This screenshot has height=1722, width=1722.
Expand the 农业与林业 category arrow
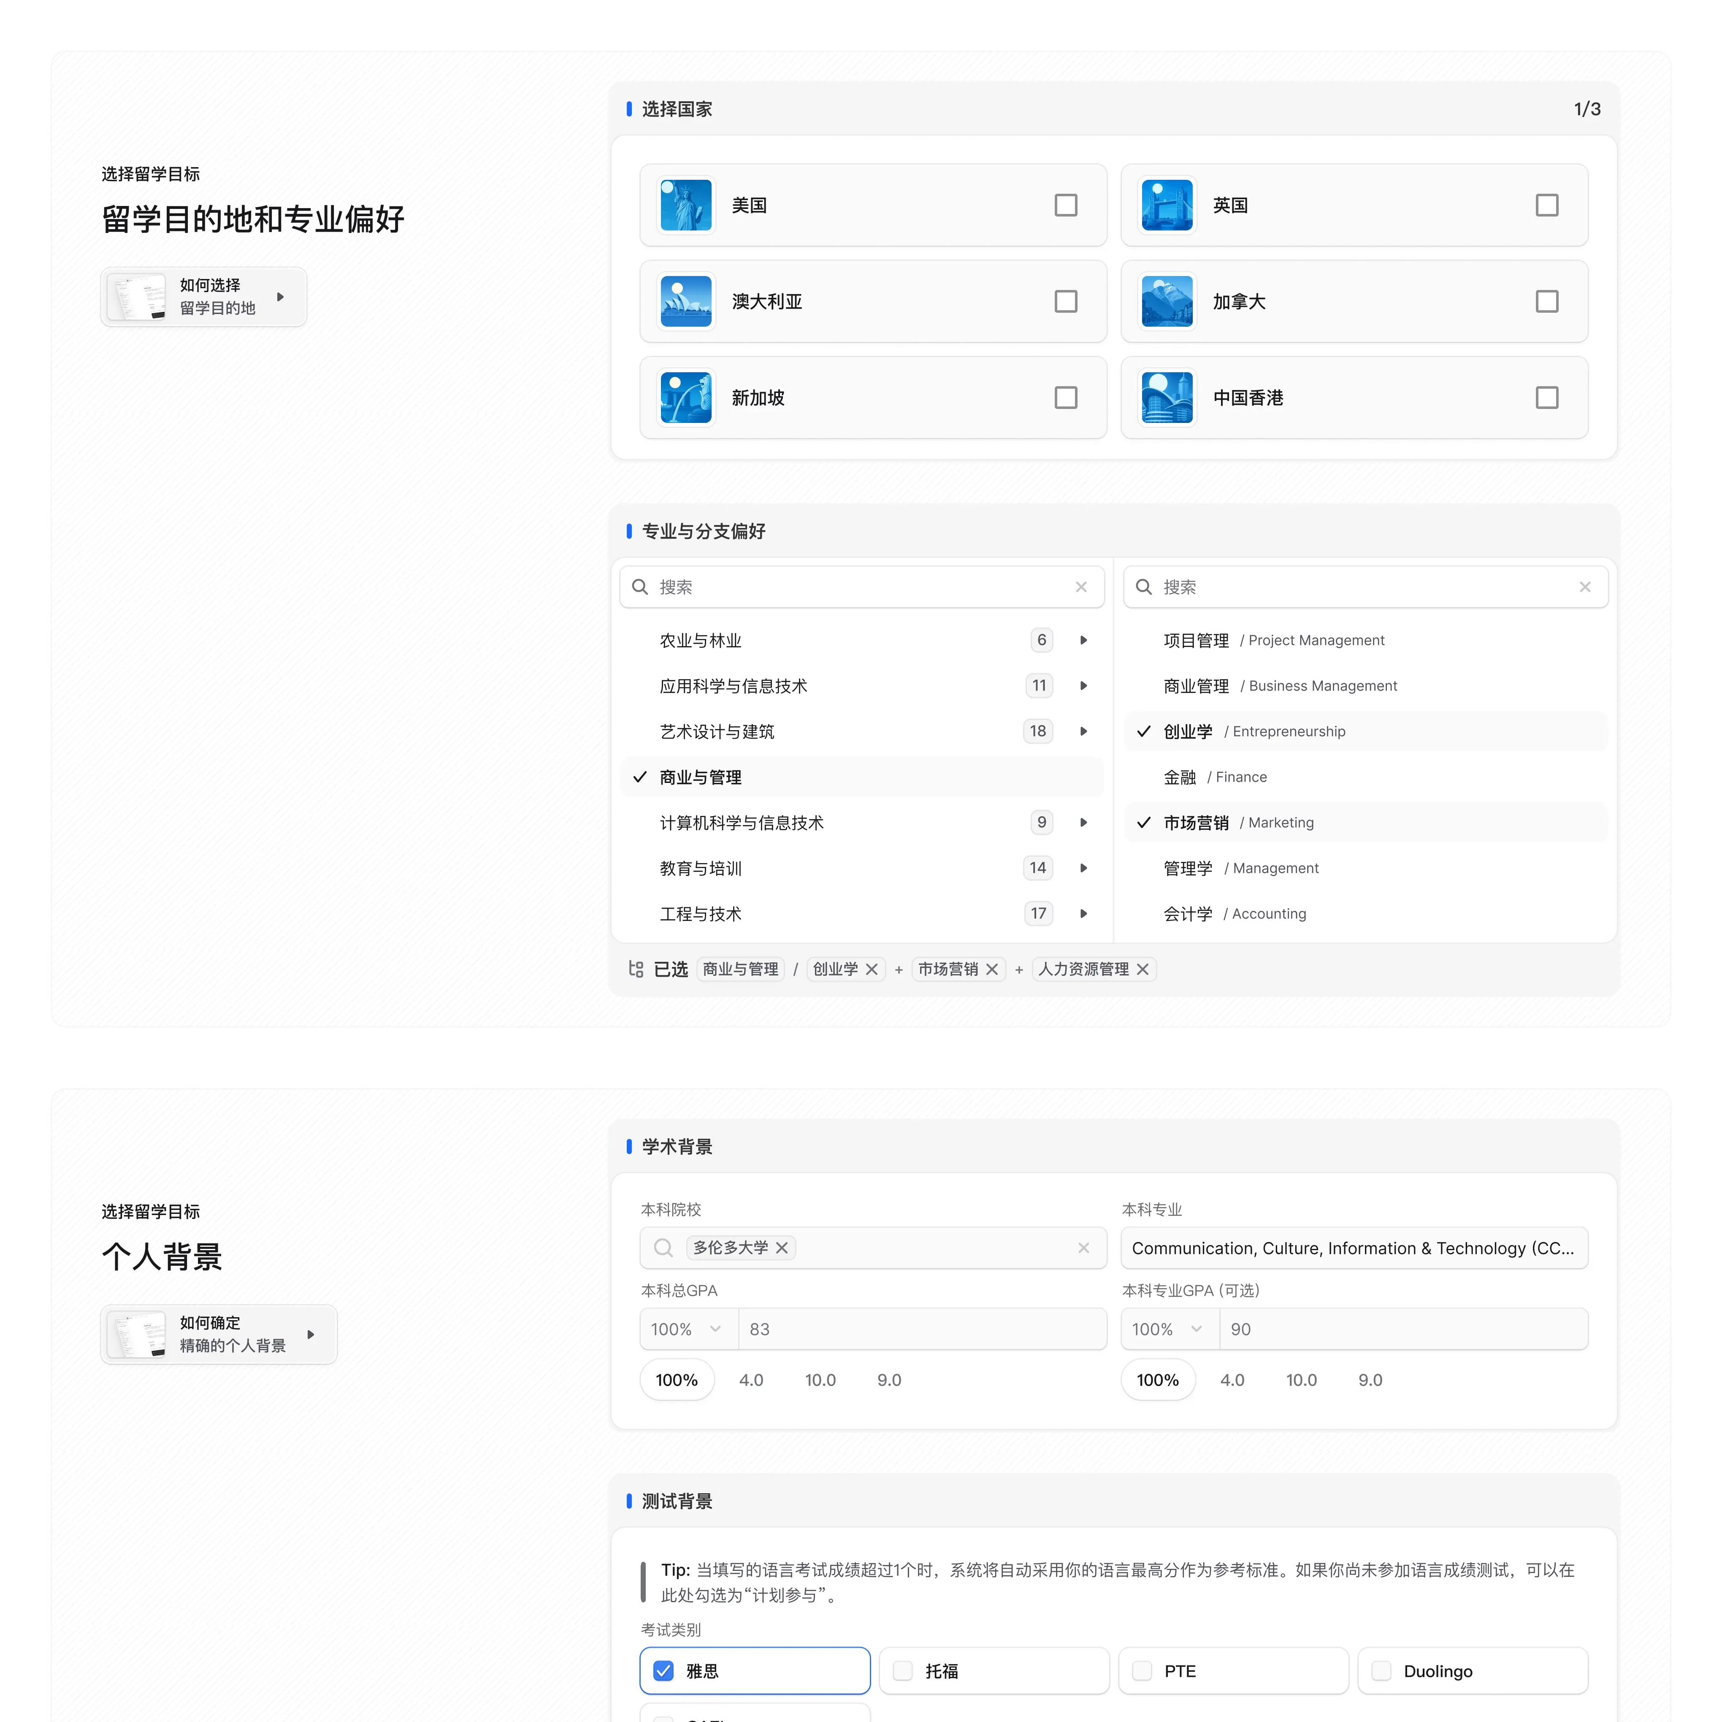(x=1084, y=640)
